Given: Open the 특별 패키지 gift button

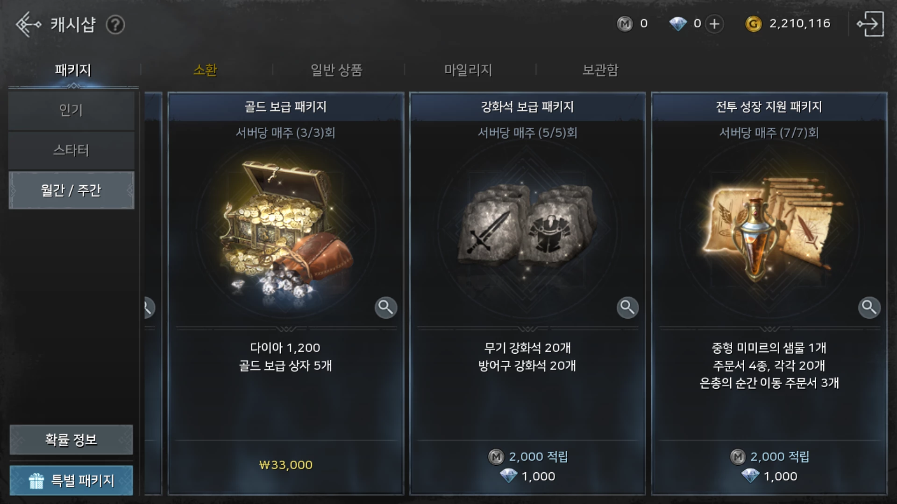Looking at the screenshot, I should coord(71,480).
